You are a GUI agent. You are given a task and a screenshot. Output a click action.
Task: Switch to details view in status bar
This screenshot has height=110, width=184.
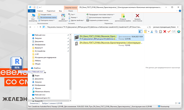[x=176, y=103]
